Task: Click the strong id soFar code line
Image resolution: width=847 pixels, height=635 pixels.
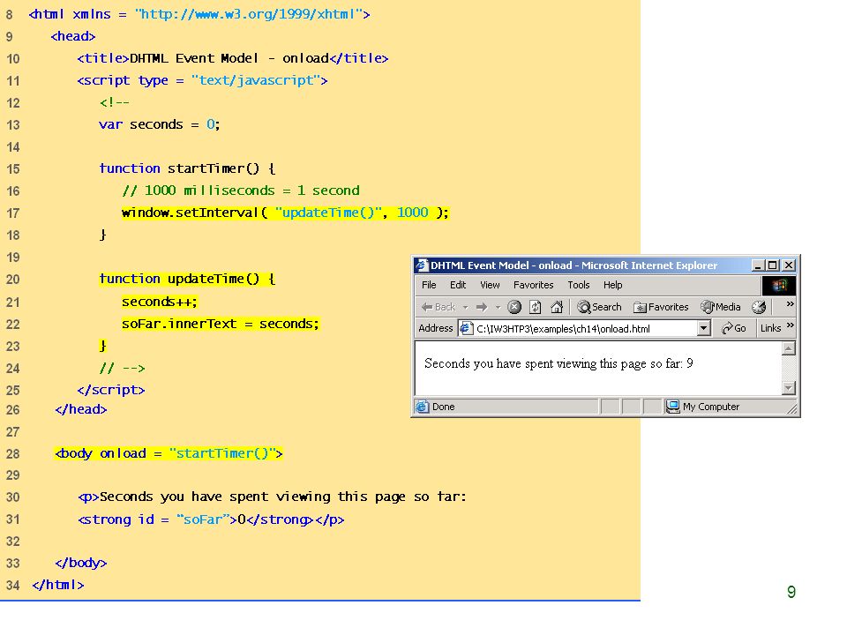Action: click(x=211, y=519)
